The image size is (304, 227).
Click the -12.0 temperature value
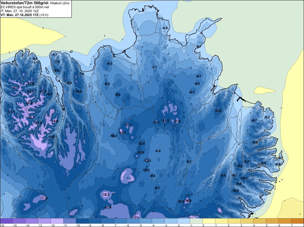[x=30, y=83]
